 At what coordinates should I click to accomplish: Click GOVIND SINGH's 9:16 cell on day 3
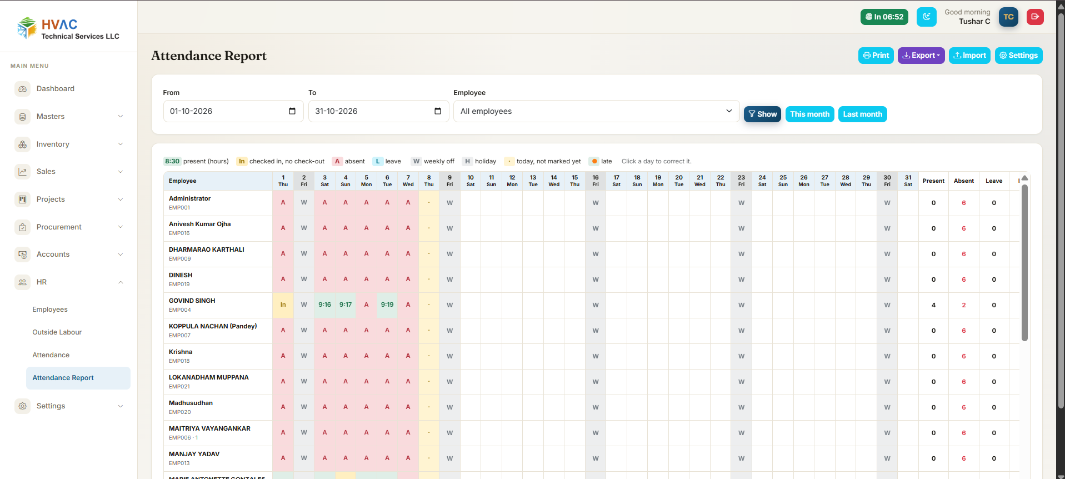(x=325, y=305)
